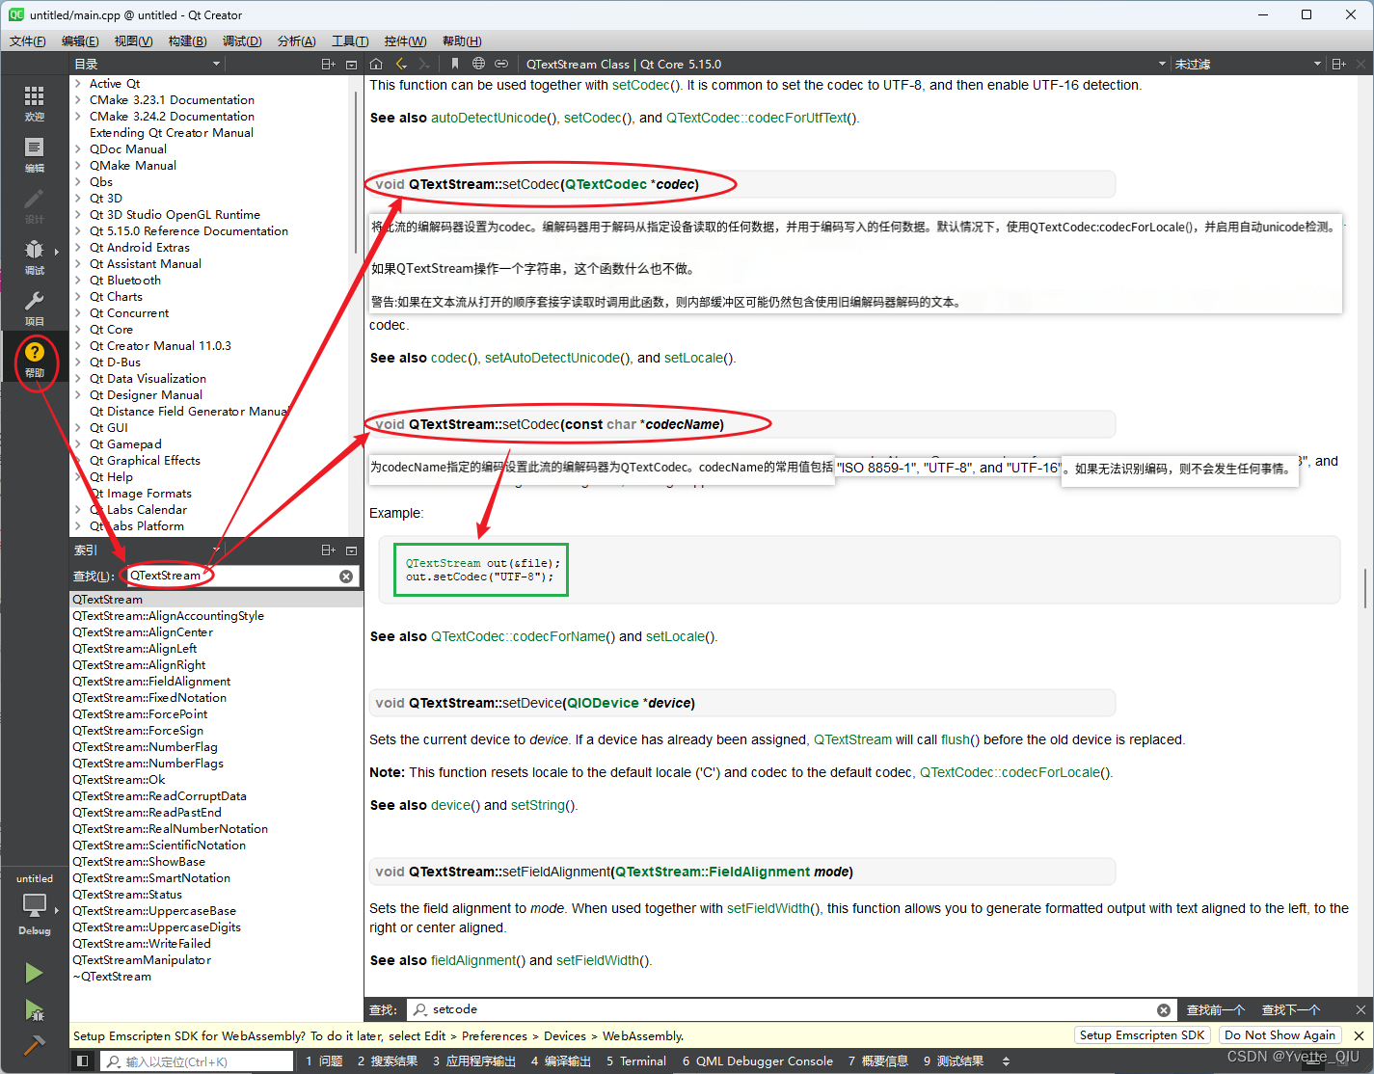
Task: Open the Welcome (欢迎) mode
Action: click(34, 102)
